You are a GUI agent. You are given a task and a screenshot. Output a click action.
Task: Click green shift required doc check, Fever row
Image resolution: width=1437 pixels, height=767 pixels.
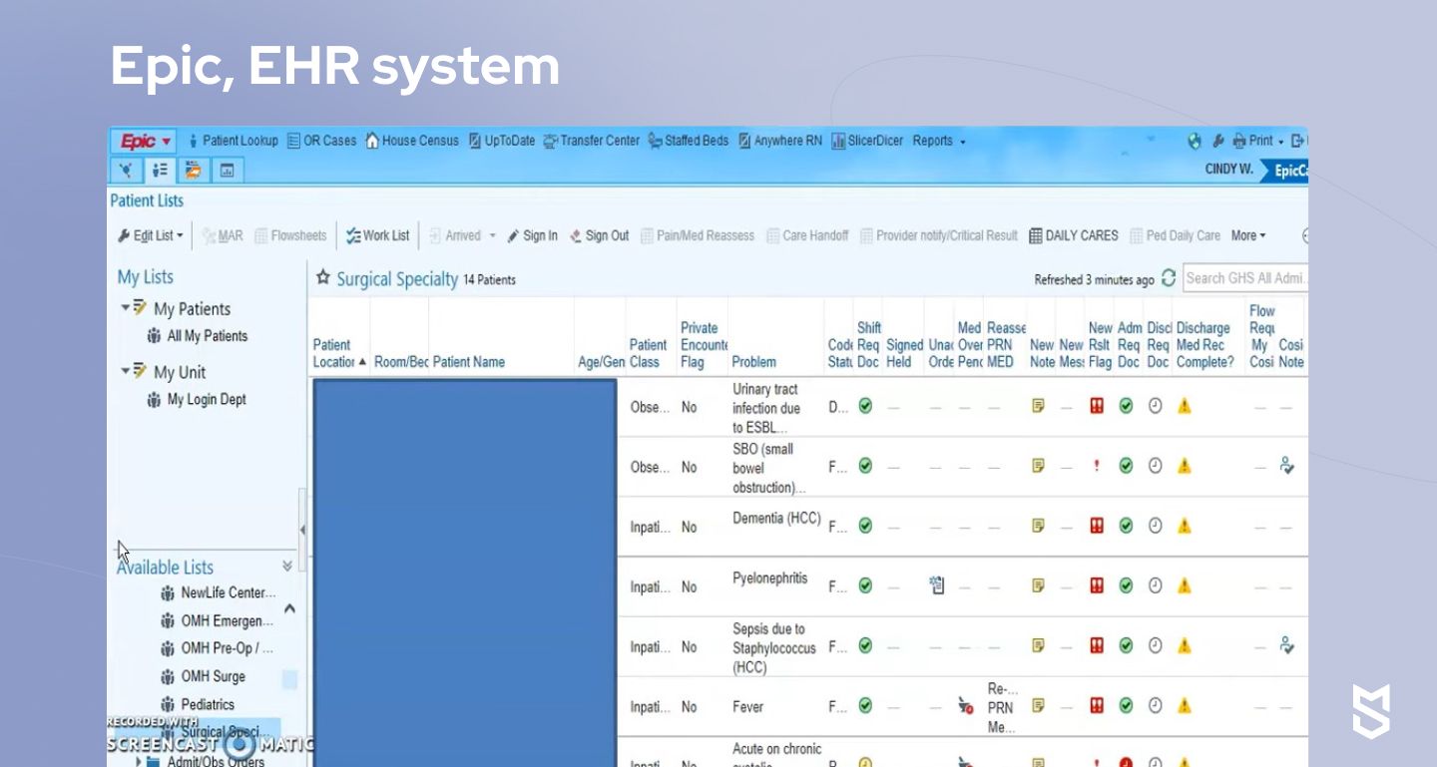[x=865, y=705]
